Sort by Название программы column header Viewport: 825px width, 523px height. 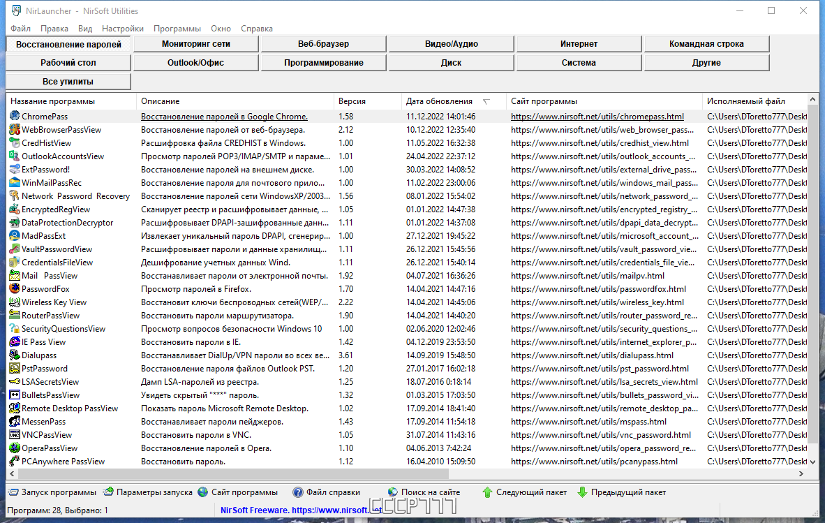click(x=52, y=101)
